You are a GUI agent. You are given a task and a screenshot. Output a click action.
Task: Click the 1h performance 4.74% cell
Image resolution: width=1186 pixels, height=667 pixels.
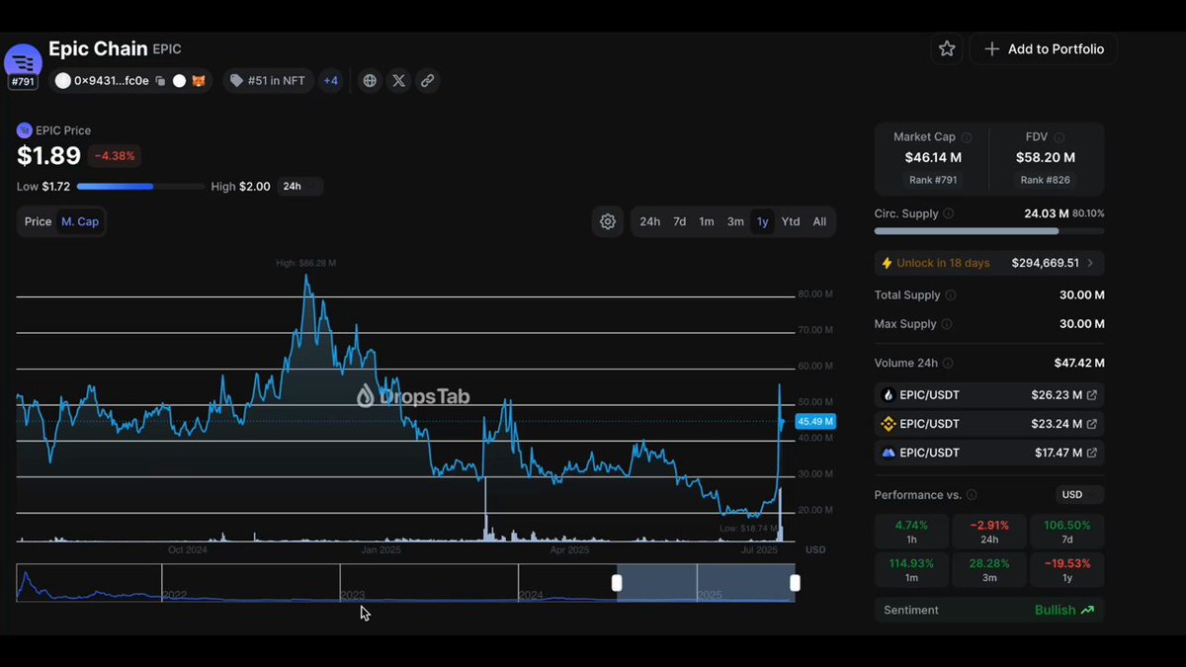tap(910, 532)
